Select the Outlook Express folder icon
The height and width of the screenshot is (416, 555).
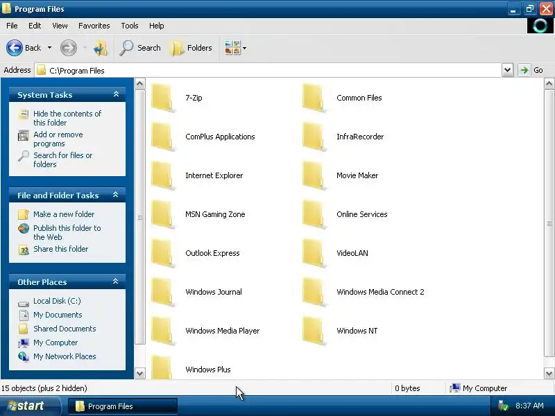[x=163, y=253]
